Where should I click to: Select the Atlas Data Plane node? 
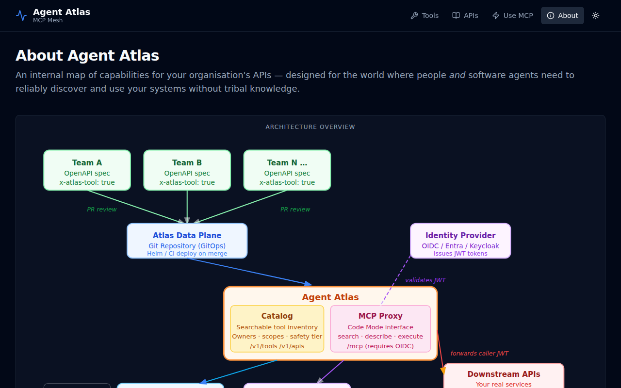pos(187,241)
